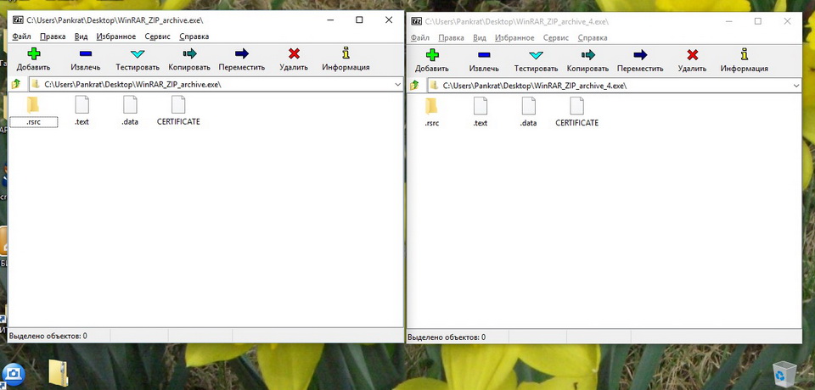Viewport: 815px width, 390px height.
Task: Expand the address path dropdown in right window
Action: [796, 85]
